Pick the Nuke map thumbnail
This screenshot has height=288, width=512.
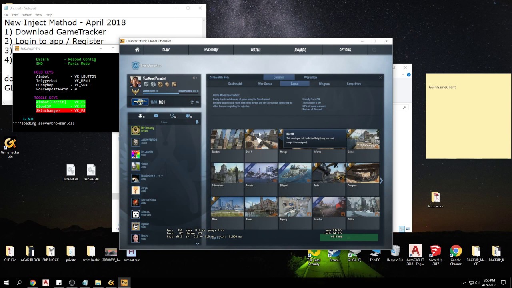(x=227, y=207)
